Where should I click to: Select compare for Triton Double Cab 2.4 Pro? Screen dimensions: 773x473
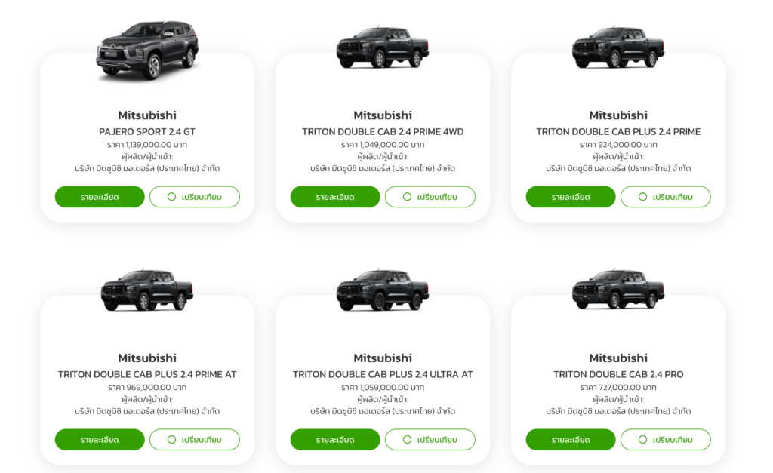tap(666, 440)
